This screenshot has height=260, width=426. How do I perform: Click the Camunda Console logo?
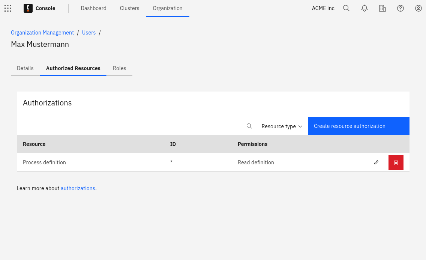(28, 8)
